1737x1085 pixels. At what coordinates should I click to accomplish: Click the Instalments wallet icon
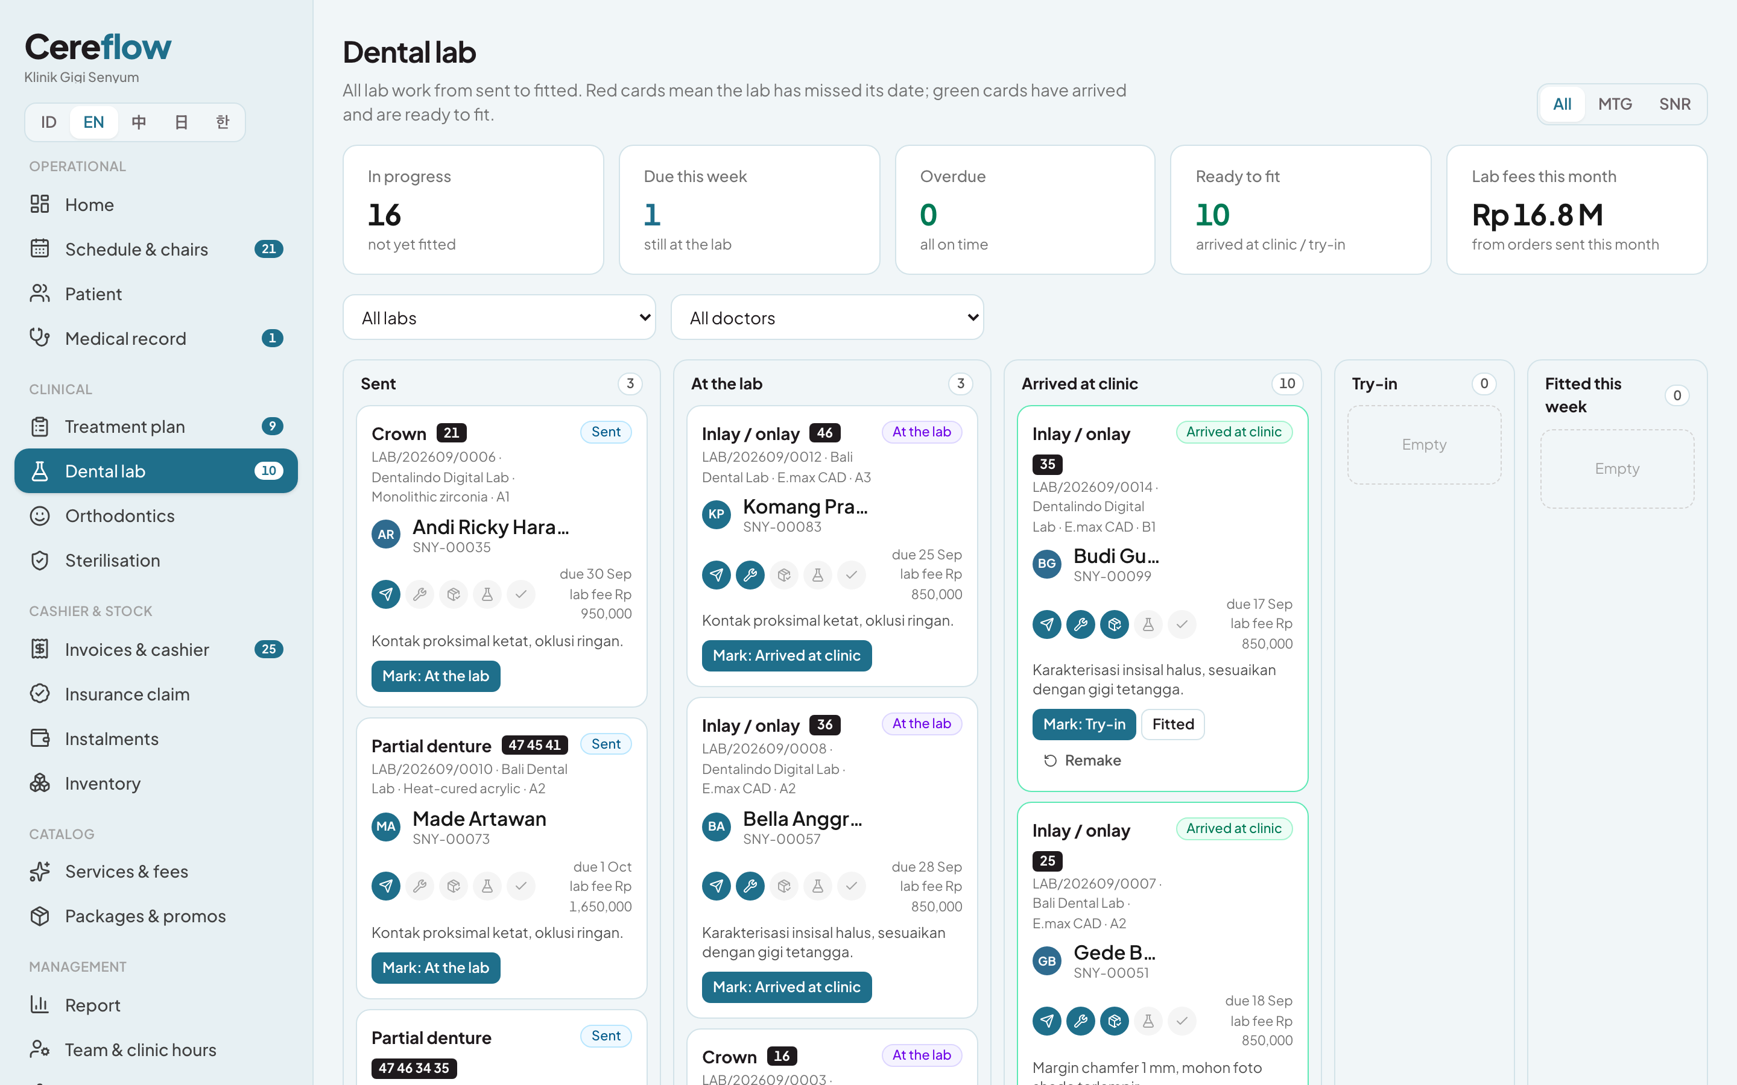coord(39,738)
